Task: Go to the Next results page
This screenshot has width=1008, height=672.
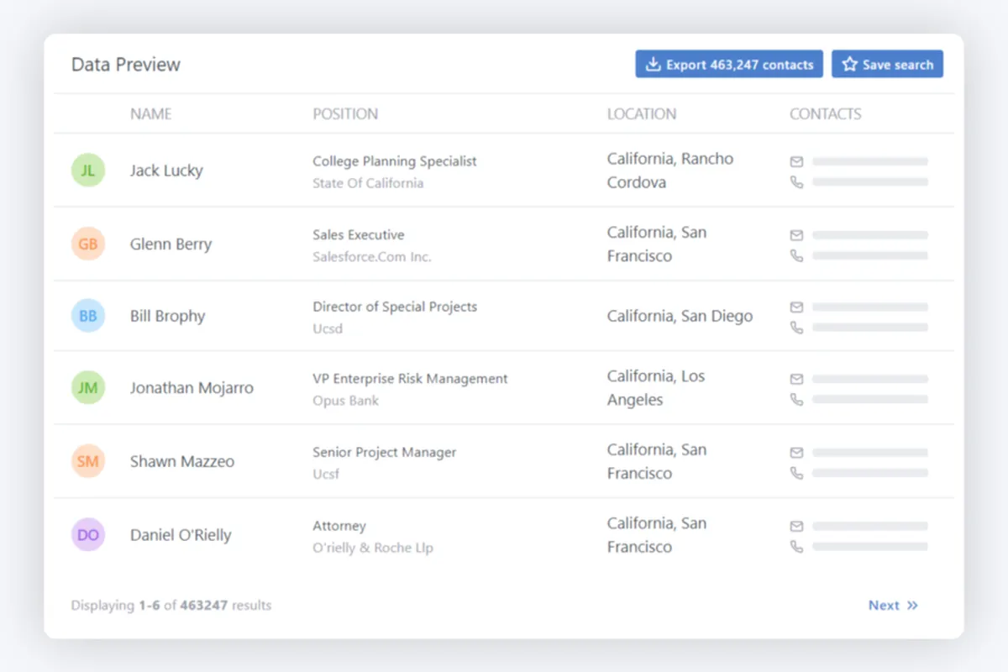Action: pos(893,606)
